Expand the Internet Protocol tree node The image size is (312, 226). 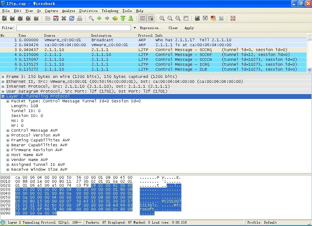[x=3, y=86]
